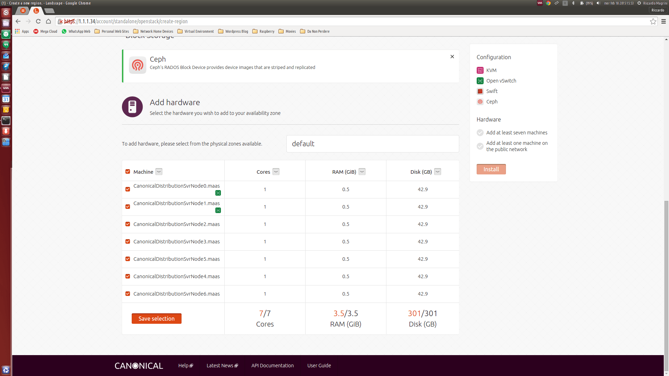
Task: Click the KVM icon in Configuration panel
Action: coord(480,70)
